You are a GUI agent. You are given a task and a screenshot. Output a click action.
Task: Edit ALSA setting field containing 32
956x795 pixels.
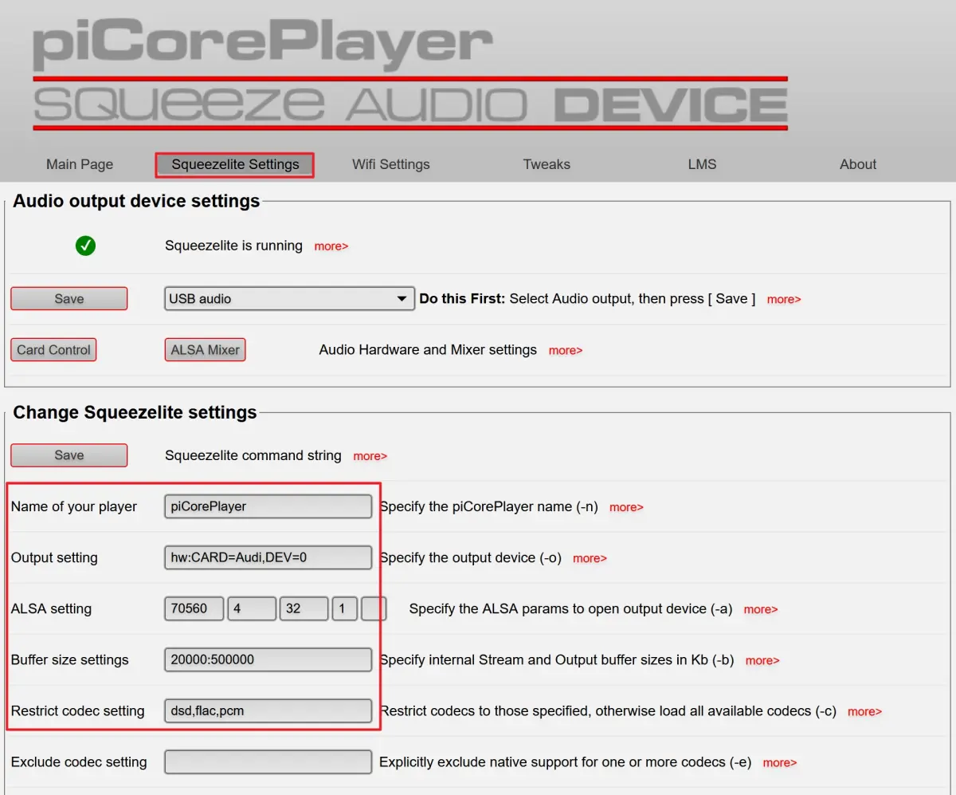(304, 608)
